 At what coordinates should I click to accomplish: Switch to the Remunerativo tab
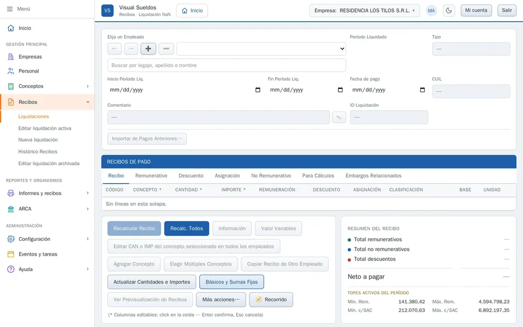pos(151,175)
